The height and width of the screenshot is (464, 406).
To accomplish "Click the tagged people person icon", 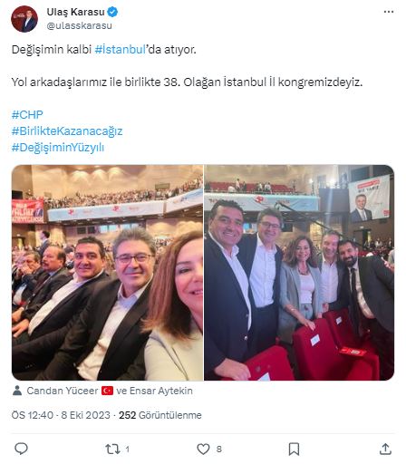I will coord(17,391).
